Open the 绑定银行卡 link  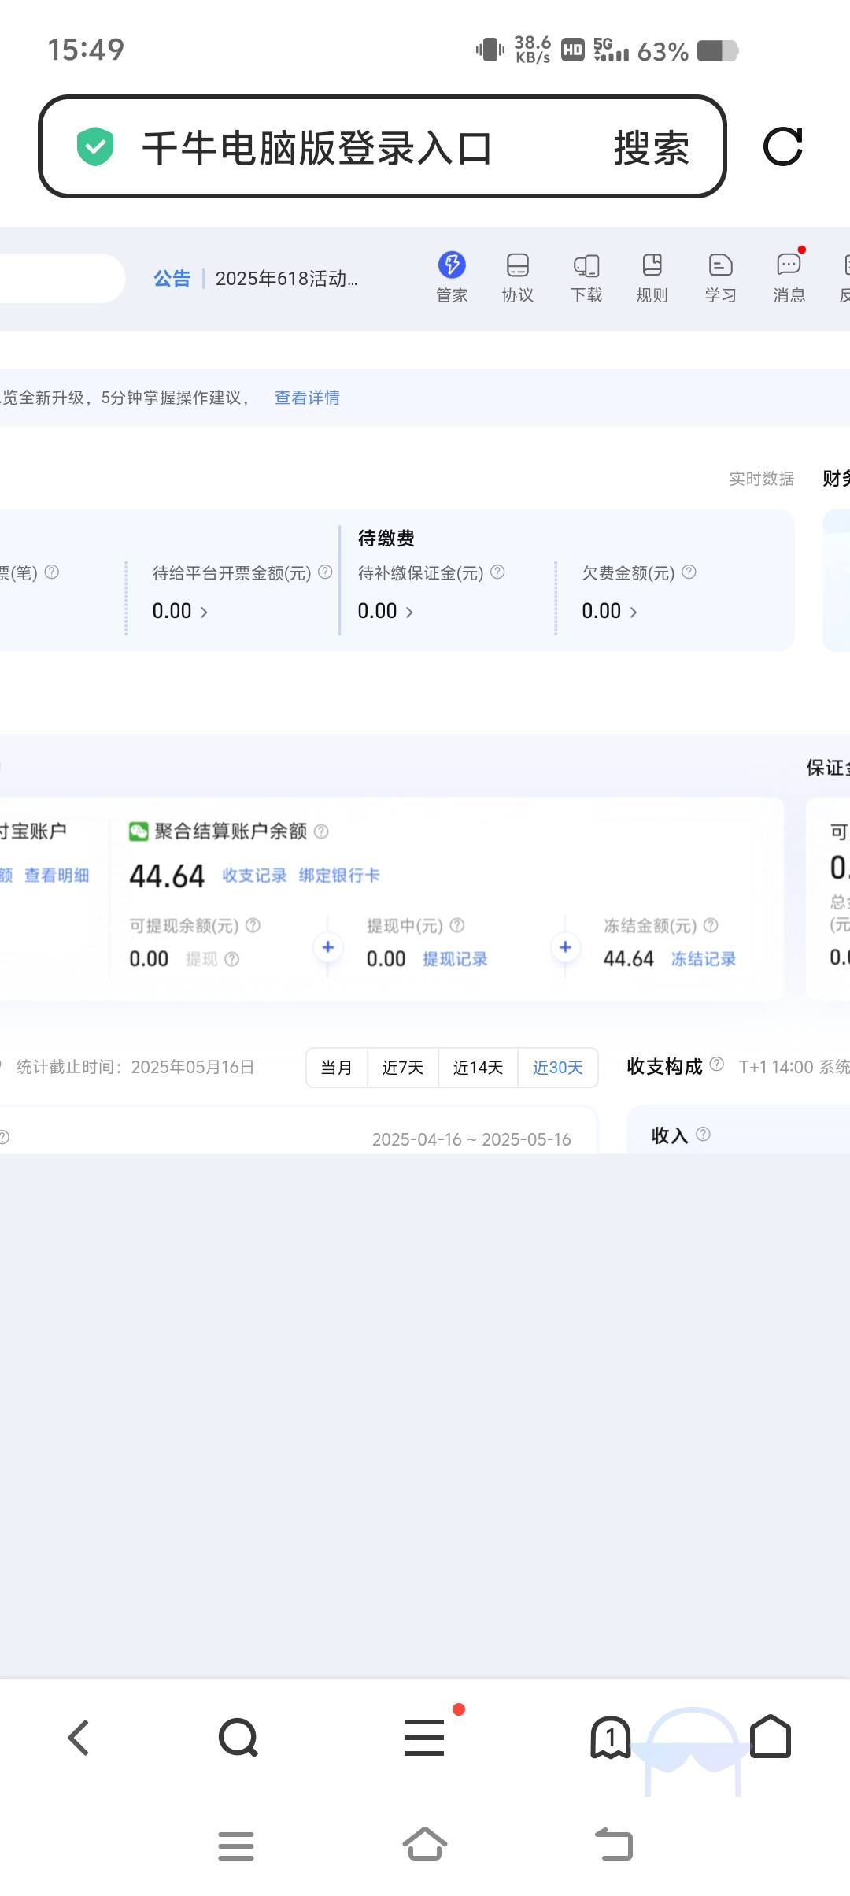point(339,876)
